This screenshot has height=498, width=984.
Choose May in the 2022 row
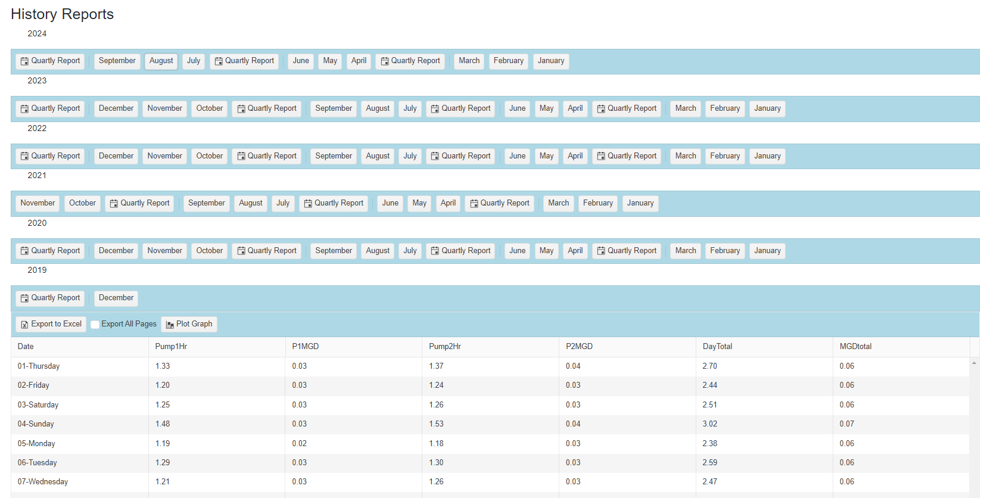pyautogui.click(x=546, y=156)
